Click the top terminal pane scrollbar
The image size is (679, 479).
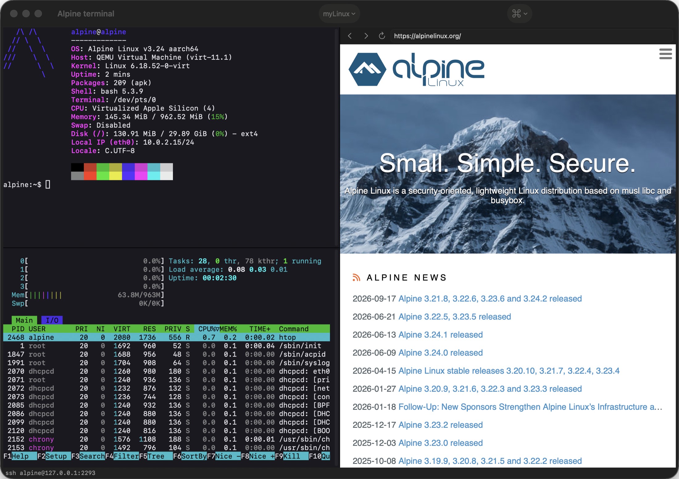(336, 137)
